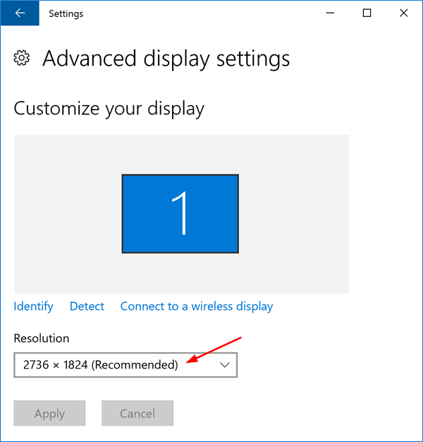This screenshot has height=442, width=423.
Task: Open Connect to a wireless display
Action: click(x=196, y=306)
